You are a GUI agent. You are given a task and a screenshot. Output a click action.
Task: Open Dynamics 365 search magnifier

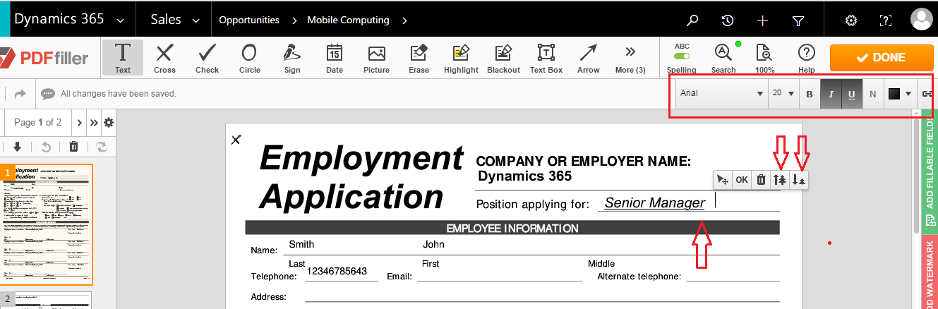(x=692, y=20)
